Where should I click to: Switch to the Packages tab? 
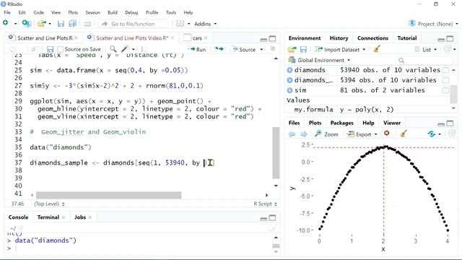(341, 123)
